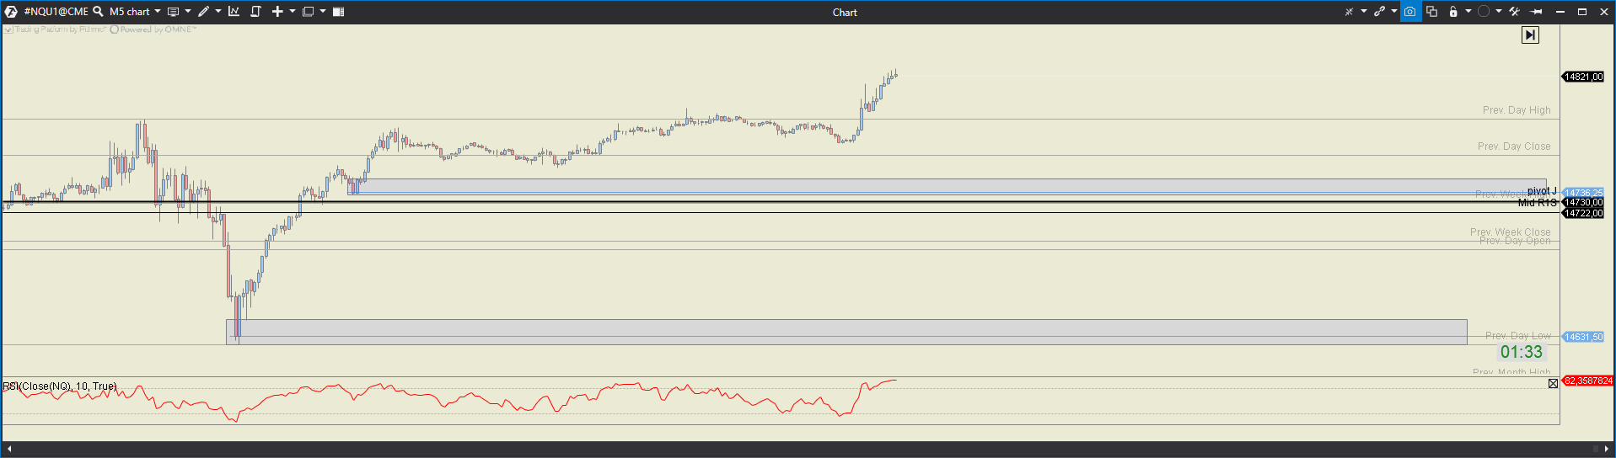Viewport: 1616px width, 458px height.
Task: Close the RSI indicator panel
Action: [1553, 384]
